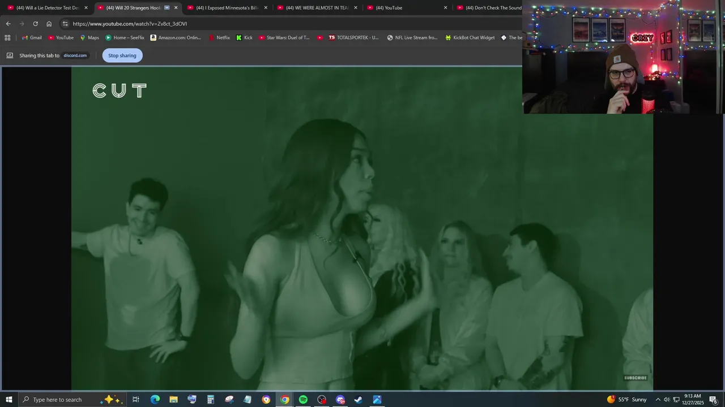This screenshot has height=407, width=725.
Task: Click the SUBSCRIBE watermark in the video
Action: click(636, 378)
